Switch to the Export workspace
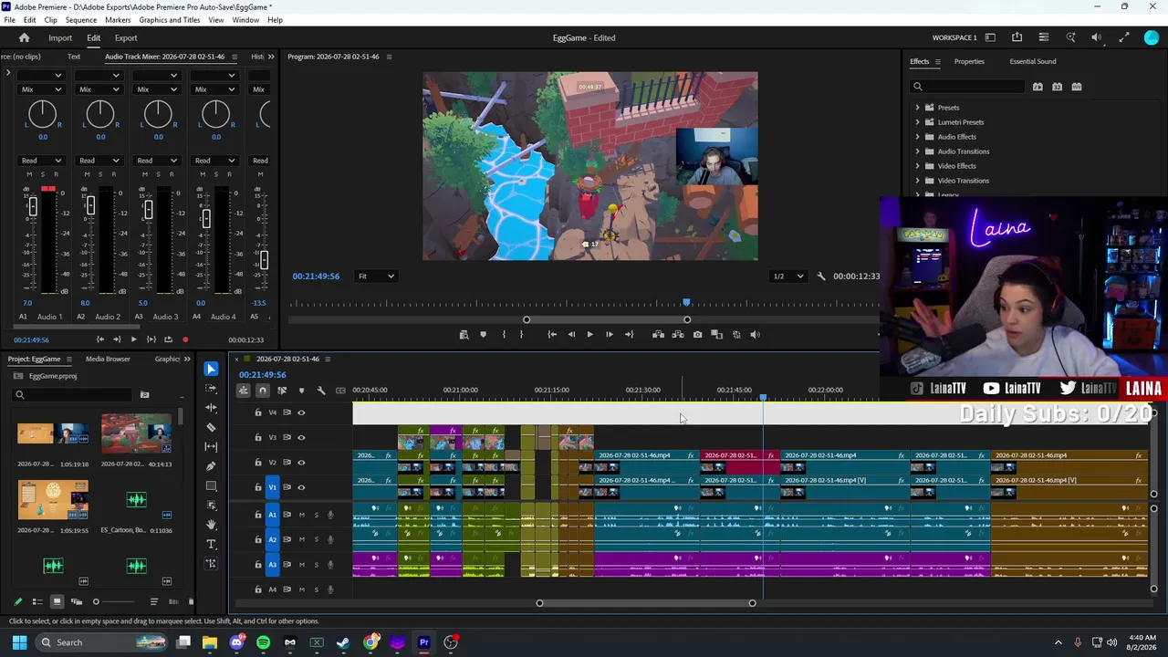 coord(126,38)
